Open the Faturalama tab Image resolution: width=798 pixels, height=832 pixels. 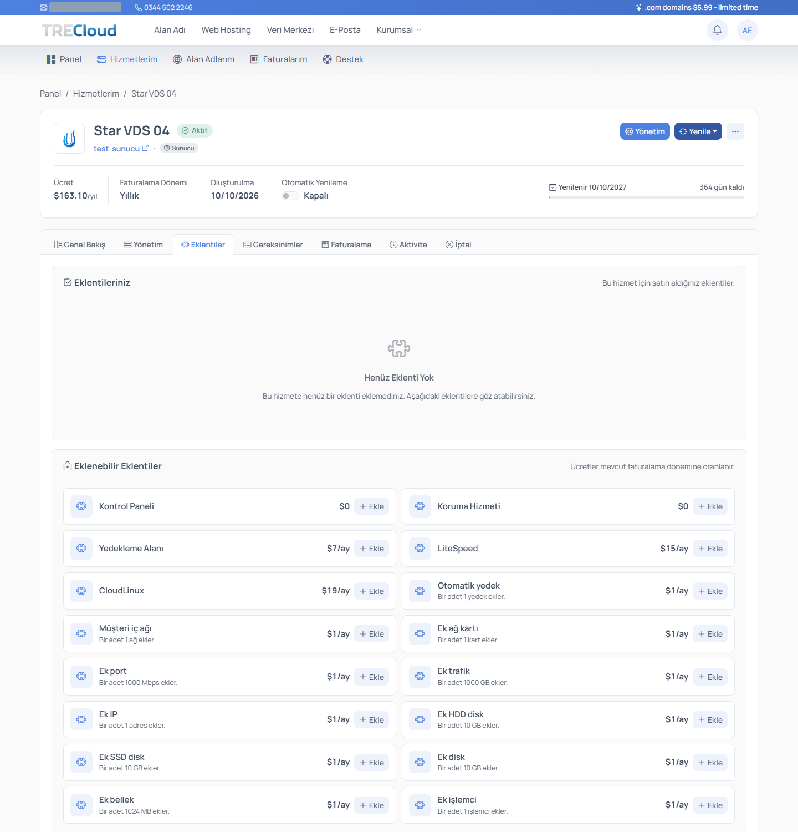pos(346,245)
